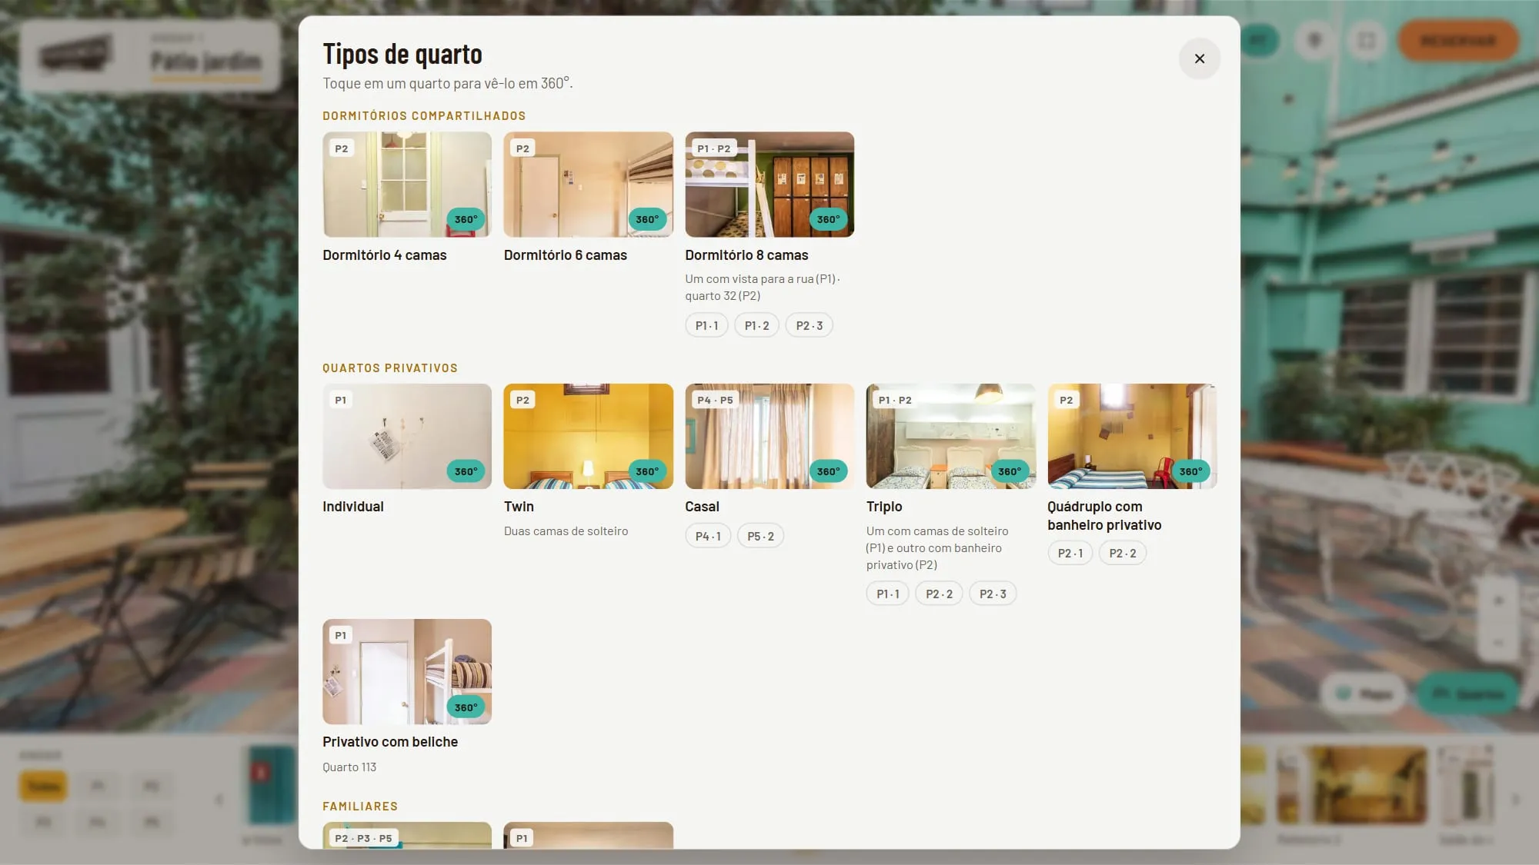This screenshot has height=865, width=1539.
Task: Click the 360° badge on Quádruplo room
Action: [x=1190, y=471]
